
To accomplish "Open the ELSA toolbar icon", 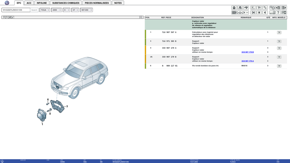I will [x=253, y=8].
